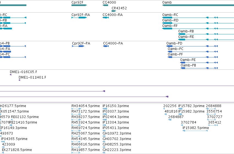The image size is (234, 154).
Task: Choose the Oamb-PF protein feature
Action: [x=193, y=57]
